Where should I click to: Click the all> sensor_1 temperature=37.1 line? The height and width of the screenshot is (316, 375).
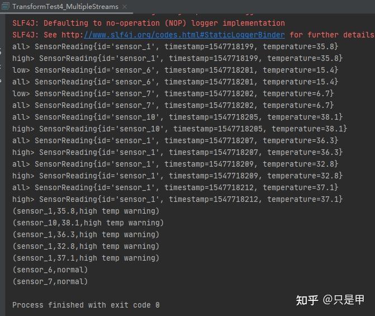[175, 187]
